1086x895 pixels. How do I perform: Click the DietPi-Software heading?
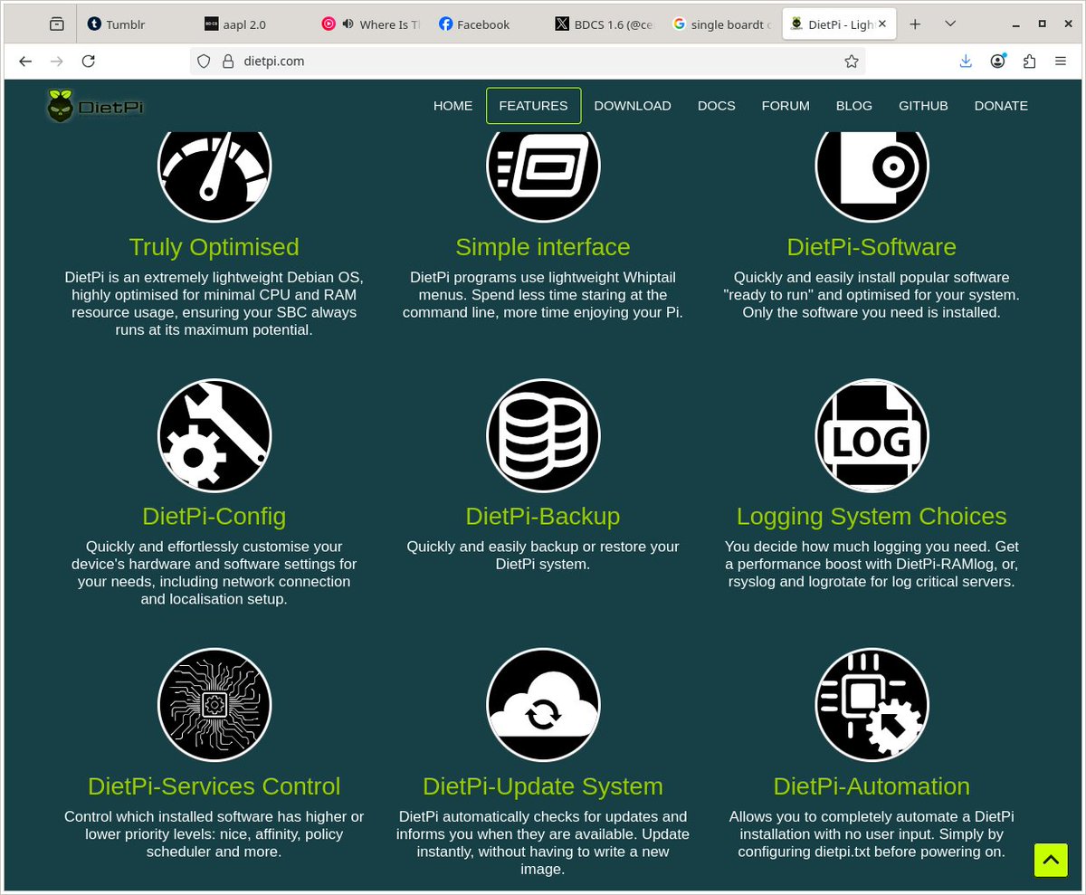[872, 247]
